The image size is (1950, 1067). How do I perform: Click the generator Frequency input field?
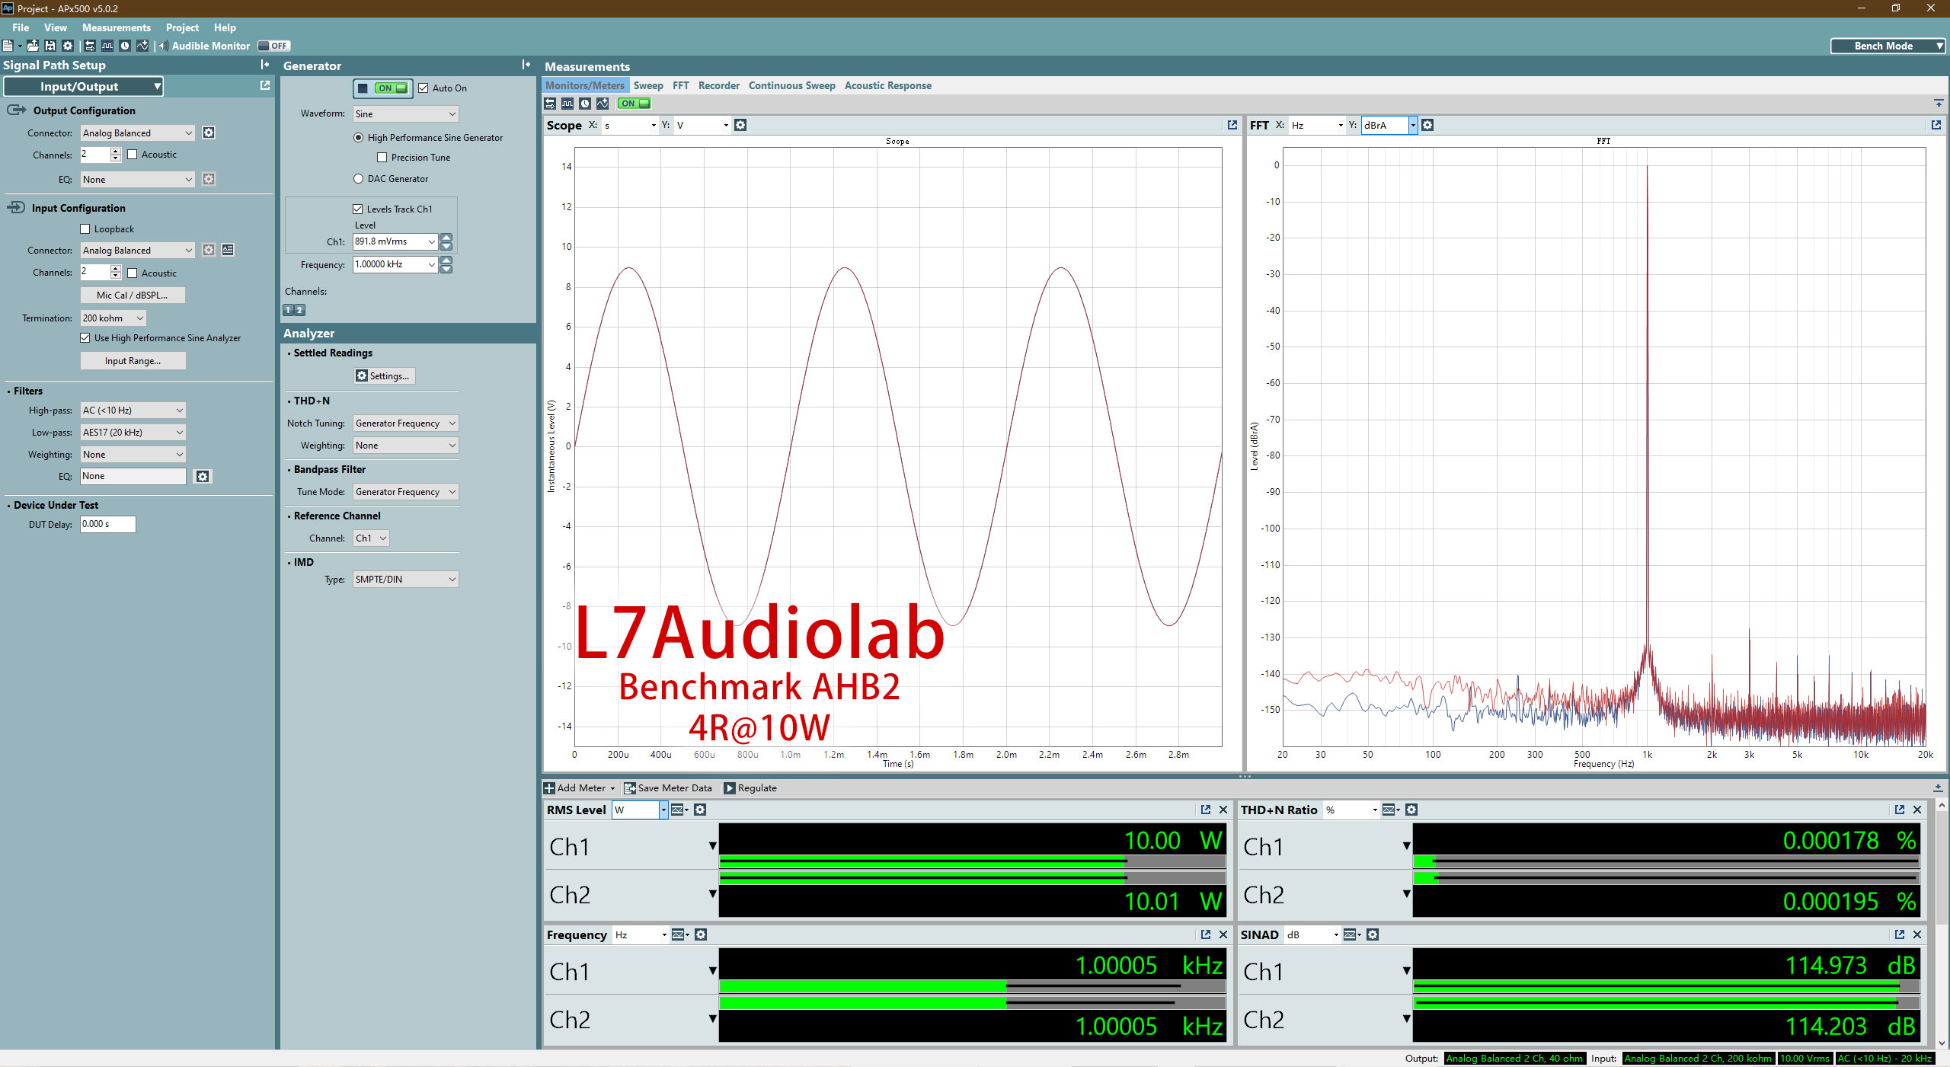pyautogui.click(x=394, y=265)
